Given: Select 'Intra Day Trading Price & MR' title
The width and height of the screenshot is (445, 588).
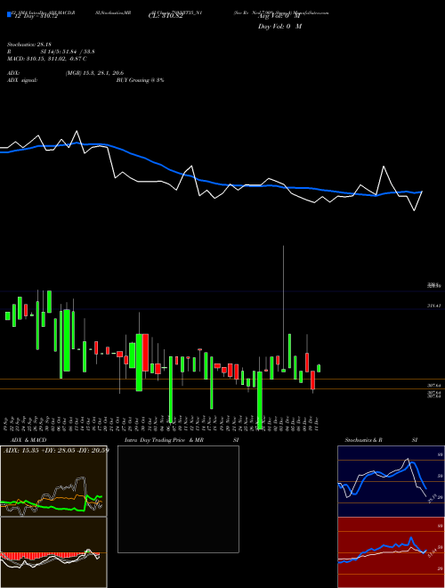Looking at the screenshot, I should [164, 440].
